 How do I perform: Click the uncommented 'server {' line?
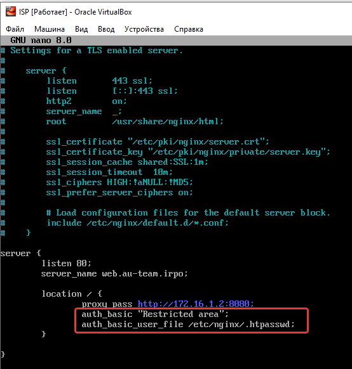tap(21, 254)
